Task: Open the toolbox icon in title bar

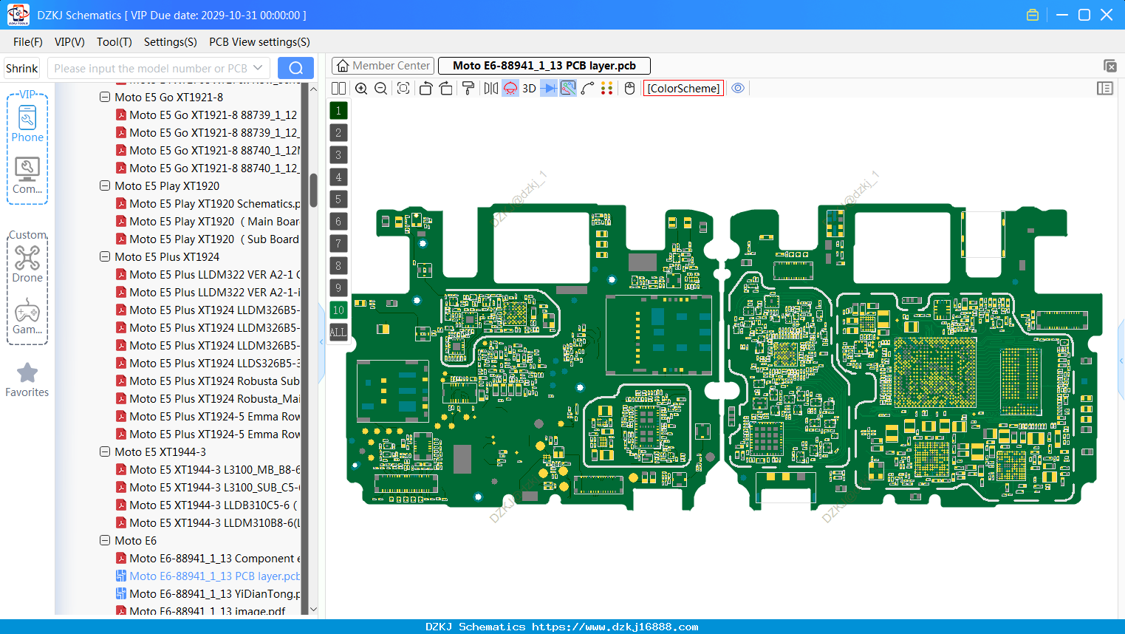Action: 1033,15
